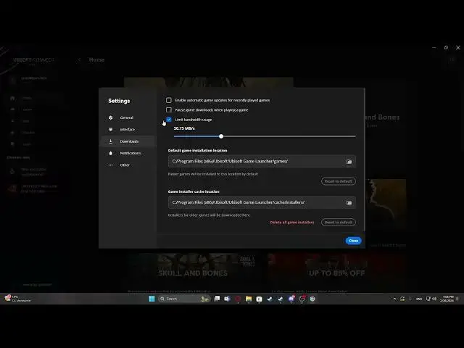
Task: Check Pause game downloads when playing
Action: click(x=169, y=109)
